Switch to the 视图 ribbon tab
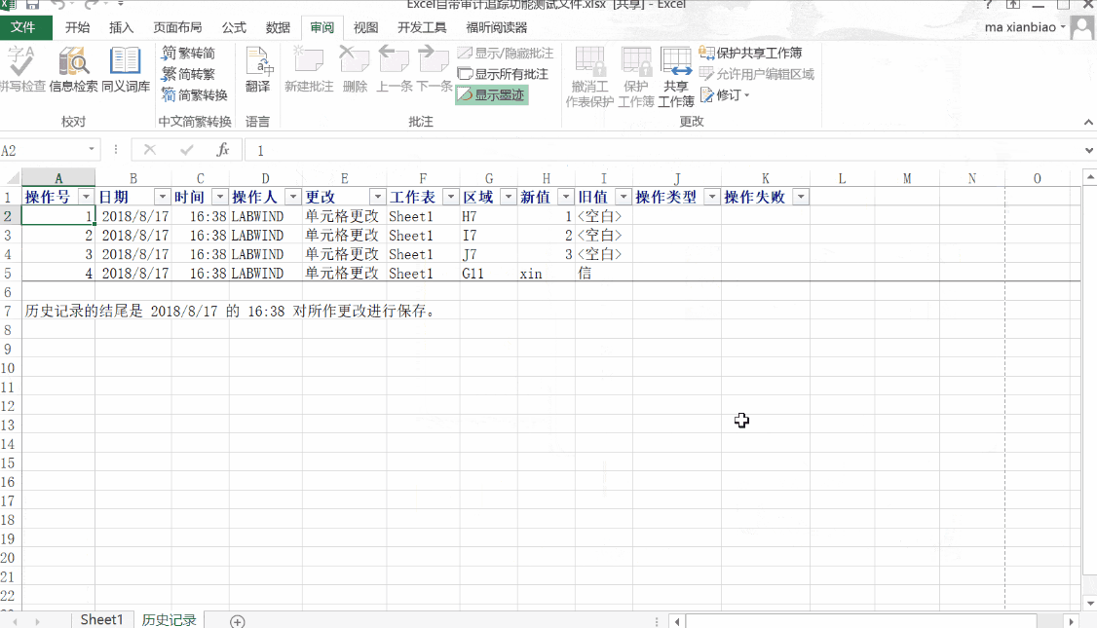This screenshot has width=1097, height=628. (364, 28)
